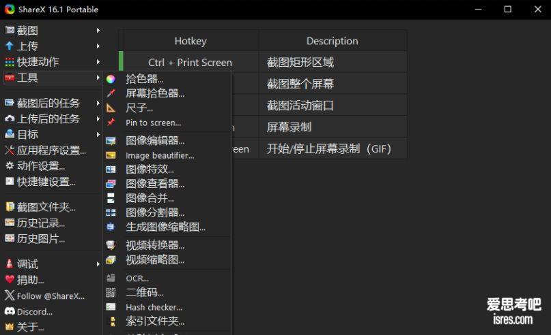Click the icon beside 索引文件夹
This screenshot has height=335, width=551.
[113, 321]
